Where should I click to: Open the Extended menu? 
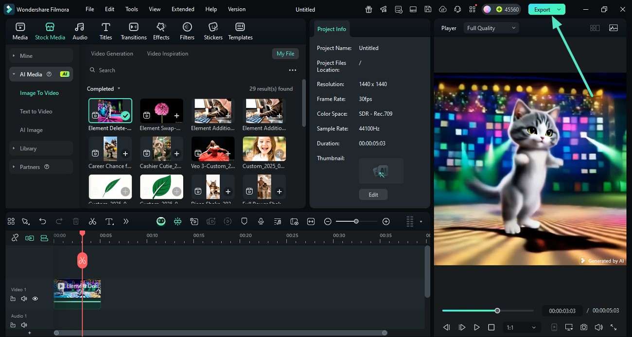coord(183,9)
